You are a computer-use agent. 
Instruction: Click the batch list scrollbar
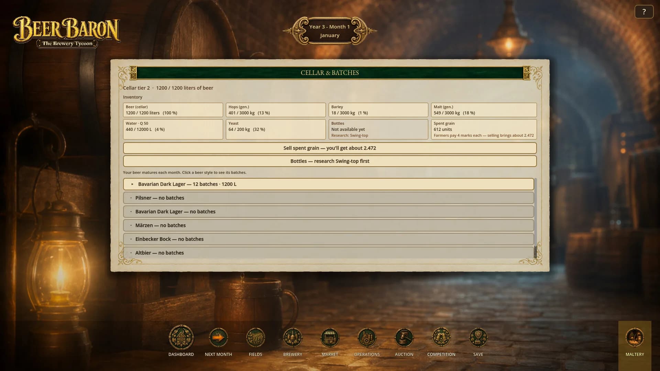pyautogui.click(x=535, y=218)
